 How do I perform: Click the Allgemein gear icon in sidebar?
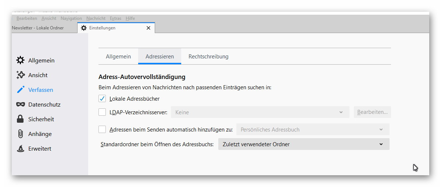[x=21, y=60]
